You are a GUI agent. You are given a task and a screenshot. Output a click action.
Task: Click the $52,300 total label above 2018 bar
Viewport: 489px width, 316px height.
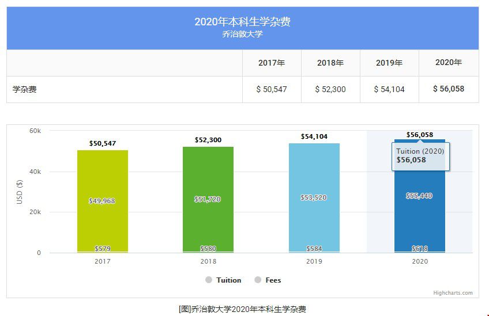[x=208, y=140]
